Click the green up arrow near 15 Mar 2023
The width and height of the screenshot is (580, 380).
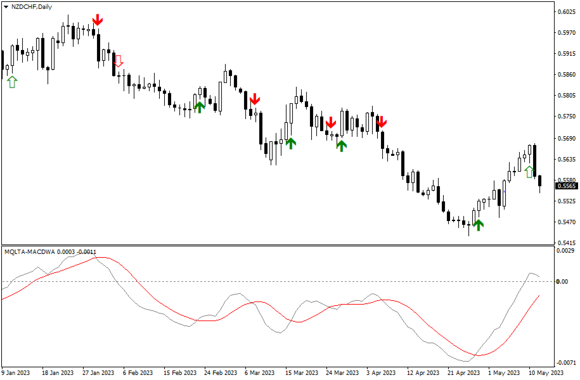click(x=290, y=143)
